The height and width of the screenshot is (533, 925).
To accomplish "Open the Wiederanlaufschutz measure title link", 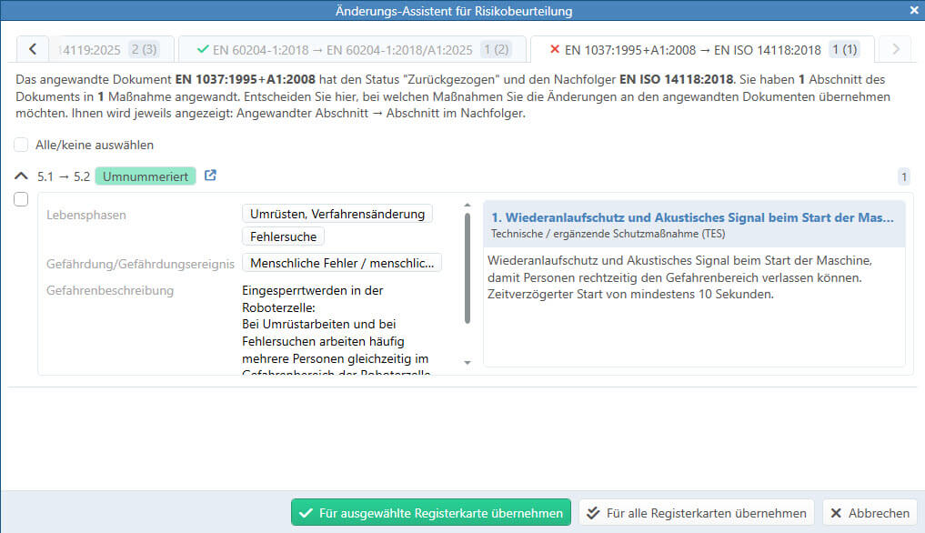I will click(x=692, y=217).
